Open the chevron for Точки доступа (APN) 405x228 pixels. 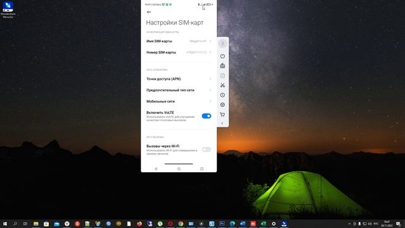click(211, 79)
